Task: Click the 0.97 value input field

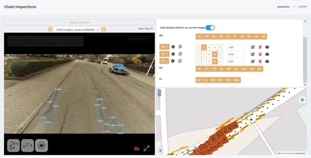Action: pyautogui.click(x=236, y=47)
